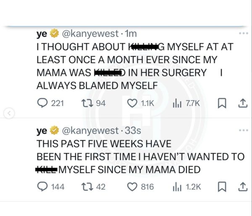Open more options on the first tweet

coord(243,33)
